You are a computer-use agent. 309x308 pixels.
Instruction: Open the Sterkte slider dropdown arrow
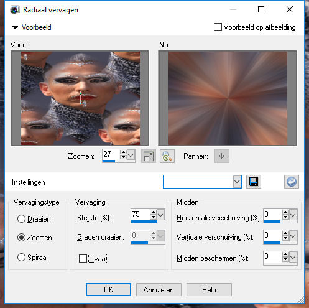pos(160,215)
